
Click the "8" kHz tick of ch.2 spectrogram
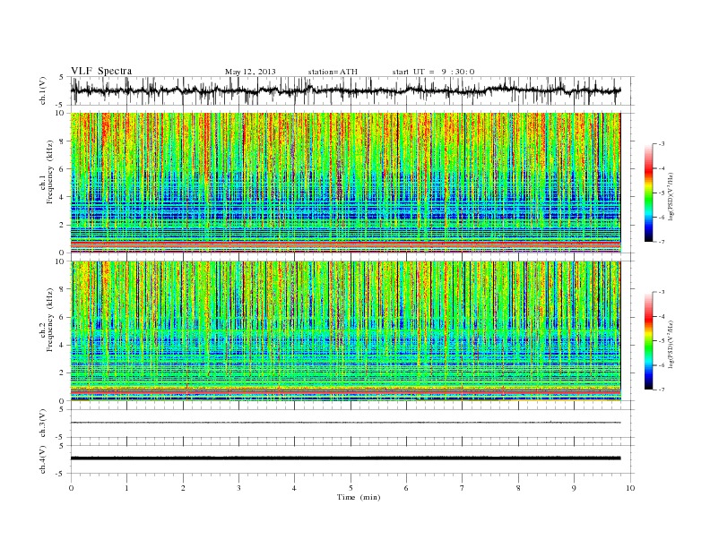pos(63,289)
